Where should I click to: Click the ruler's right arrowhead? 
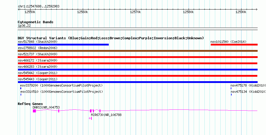click(x=256, y=10)
